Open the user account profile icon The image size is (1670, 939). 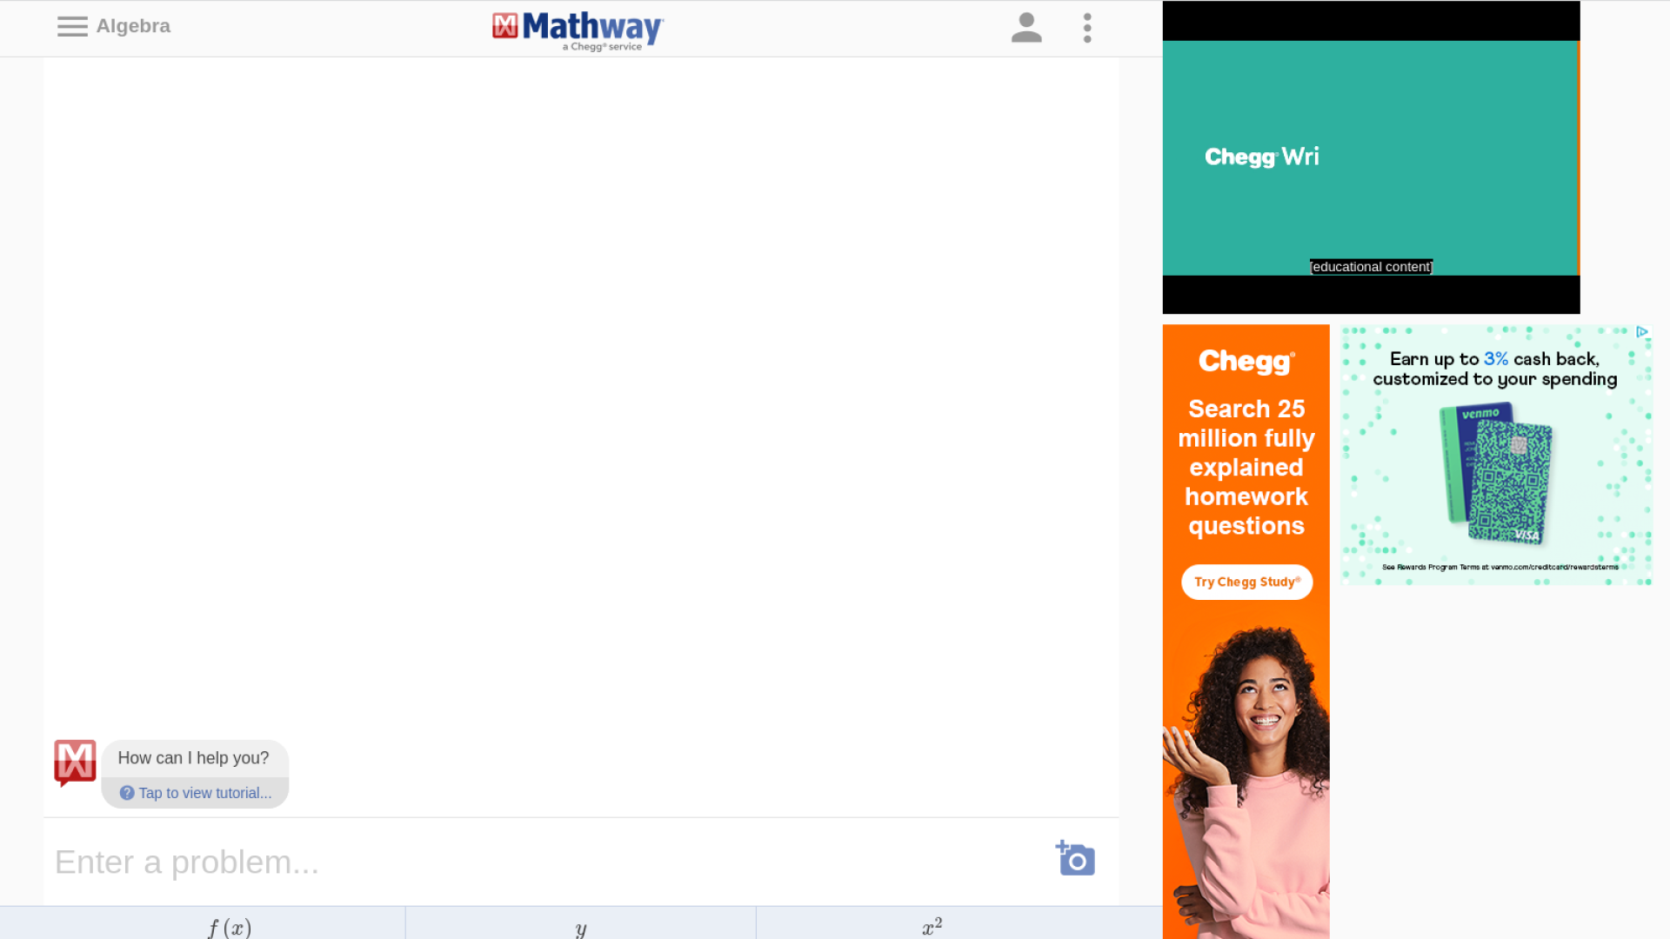[x=1026, y=28]
